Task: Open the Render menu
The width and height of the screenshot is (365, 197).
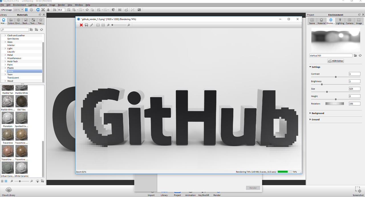Action: pos(61,5)
